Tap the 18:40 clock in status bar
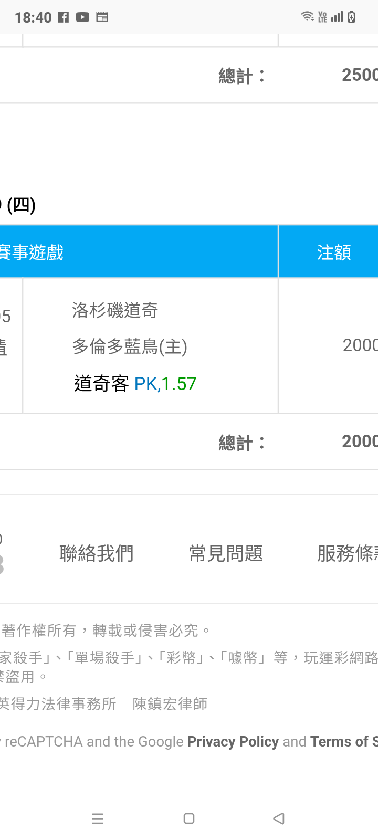378x840 pixels. (x=33, y=18)
